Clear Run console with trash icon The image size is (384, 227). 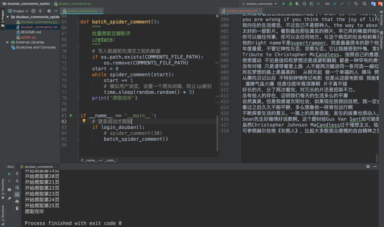tap(17, 209)
